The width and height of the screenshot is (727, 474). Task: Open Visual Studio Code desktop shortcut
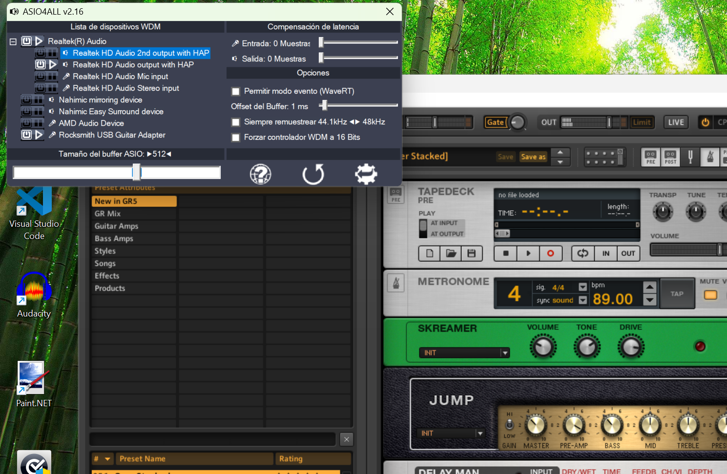pyautogui.click(x=34, y=214)
